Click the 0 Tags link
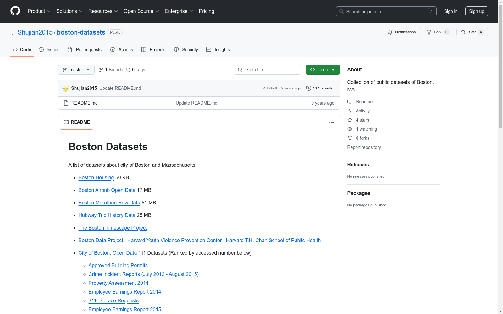 tap(135, 70)
